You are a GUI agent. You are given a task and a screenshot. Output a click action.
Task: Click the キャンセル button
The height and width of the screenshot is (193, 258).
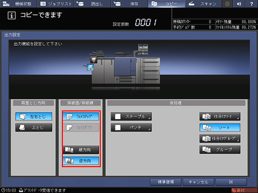click(198, 182)
